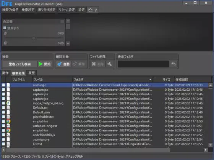Switch to the 設定 tab
Image resolution: width=214 pixels, height=160 pixels.
coord(81,10)
